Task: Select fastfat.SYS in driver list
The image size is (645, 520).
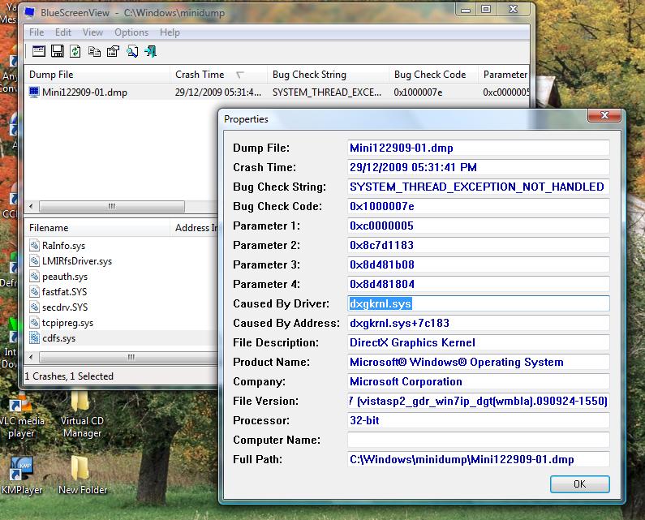Action: 64,292
